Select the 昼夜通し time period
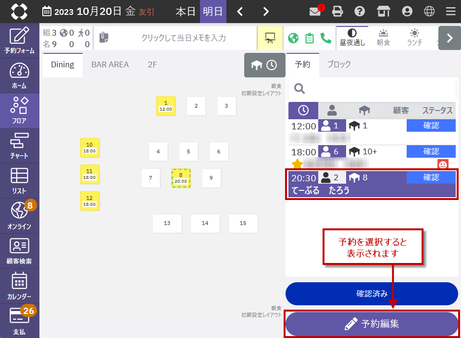Screen dimensions: 461x338 [x=352, y=38]
